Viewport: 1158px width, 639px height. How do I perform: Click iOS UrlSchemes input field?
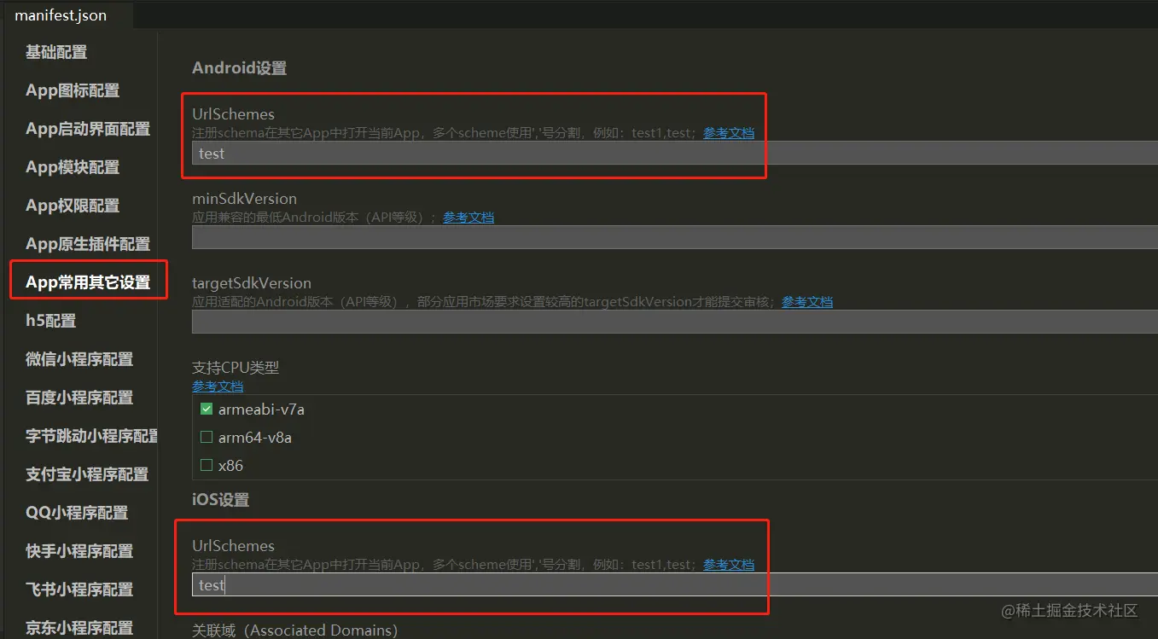tap(674, 584)
